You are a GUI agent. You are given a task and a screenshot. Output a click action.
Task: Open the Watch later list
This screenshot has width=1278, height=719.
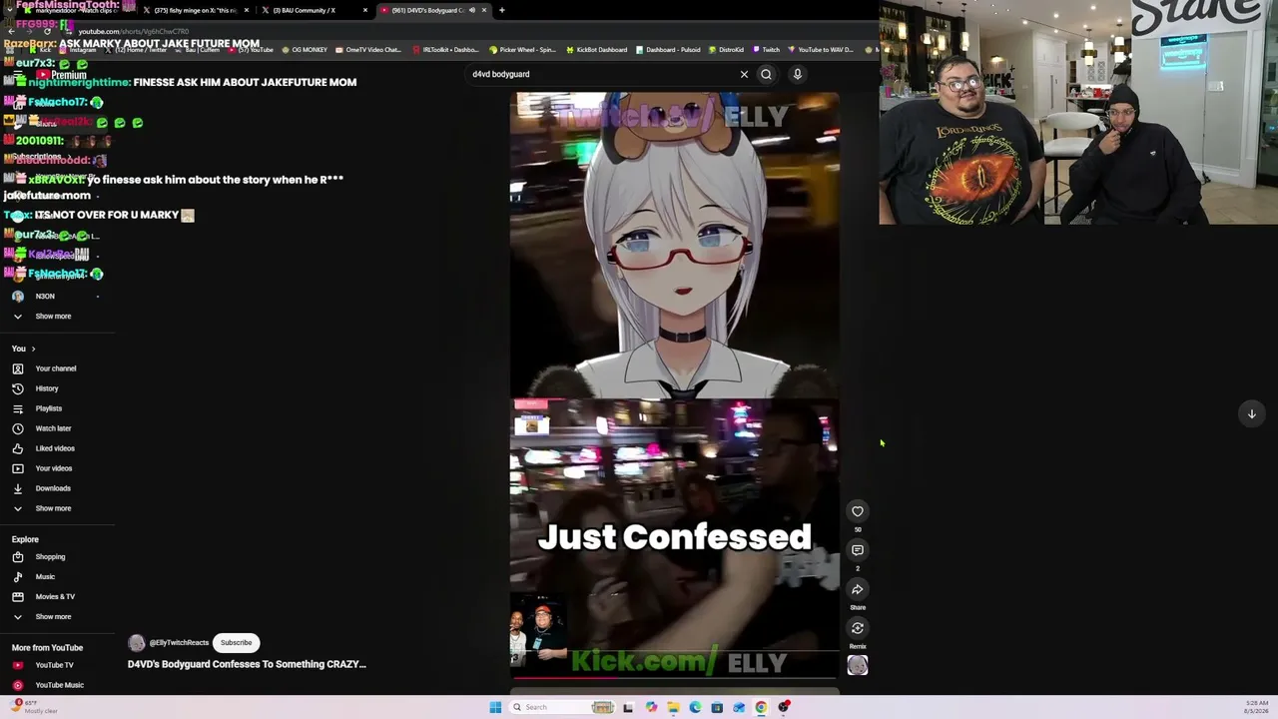(x=53, y=428)
